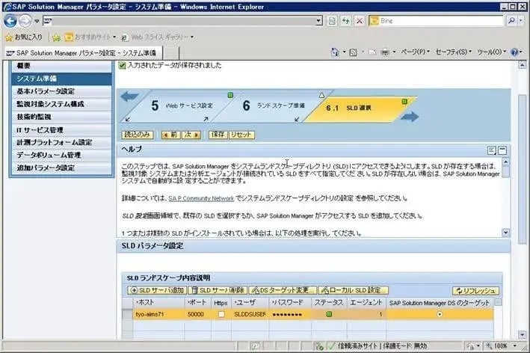Click the browser Back button
Viewport: 530px width, 353px height.
click(10, 21)
